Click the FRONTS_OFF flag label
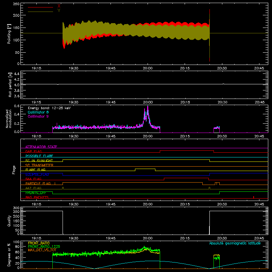Image resolution: width=272 pixels, height=272 pixels. [x=36, y=193]
